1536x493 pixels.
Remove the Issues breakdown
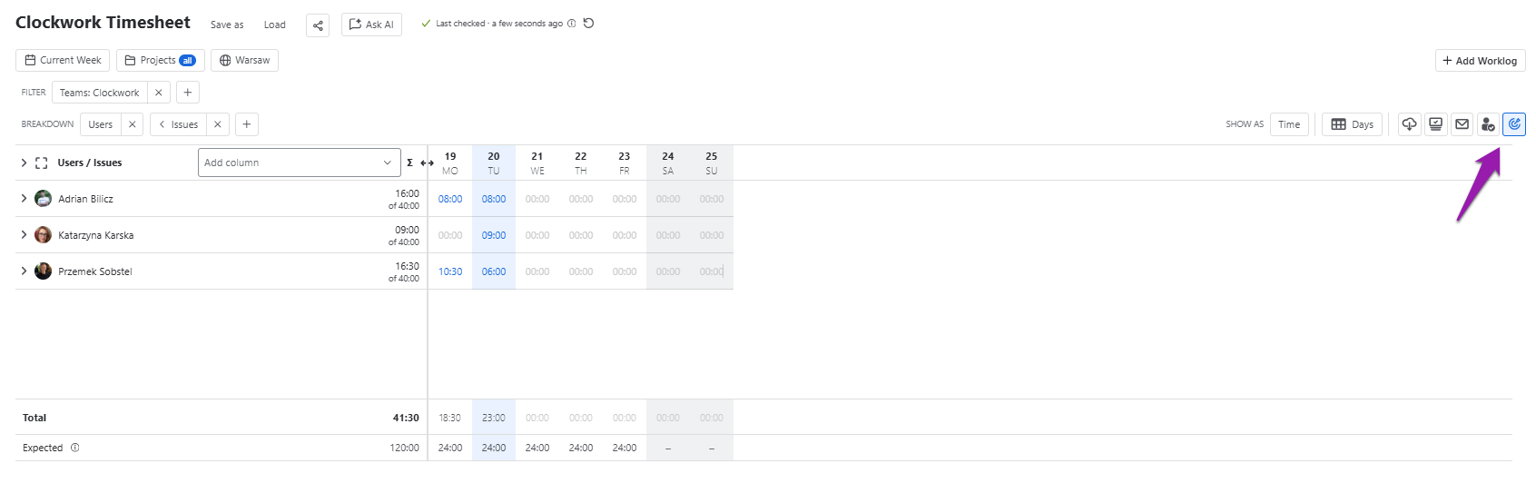pyautogui.click(x=218, y=124)
